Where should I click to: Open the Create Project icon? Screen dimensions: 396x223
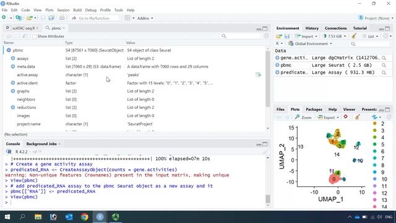pos(19,18)
